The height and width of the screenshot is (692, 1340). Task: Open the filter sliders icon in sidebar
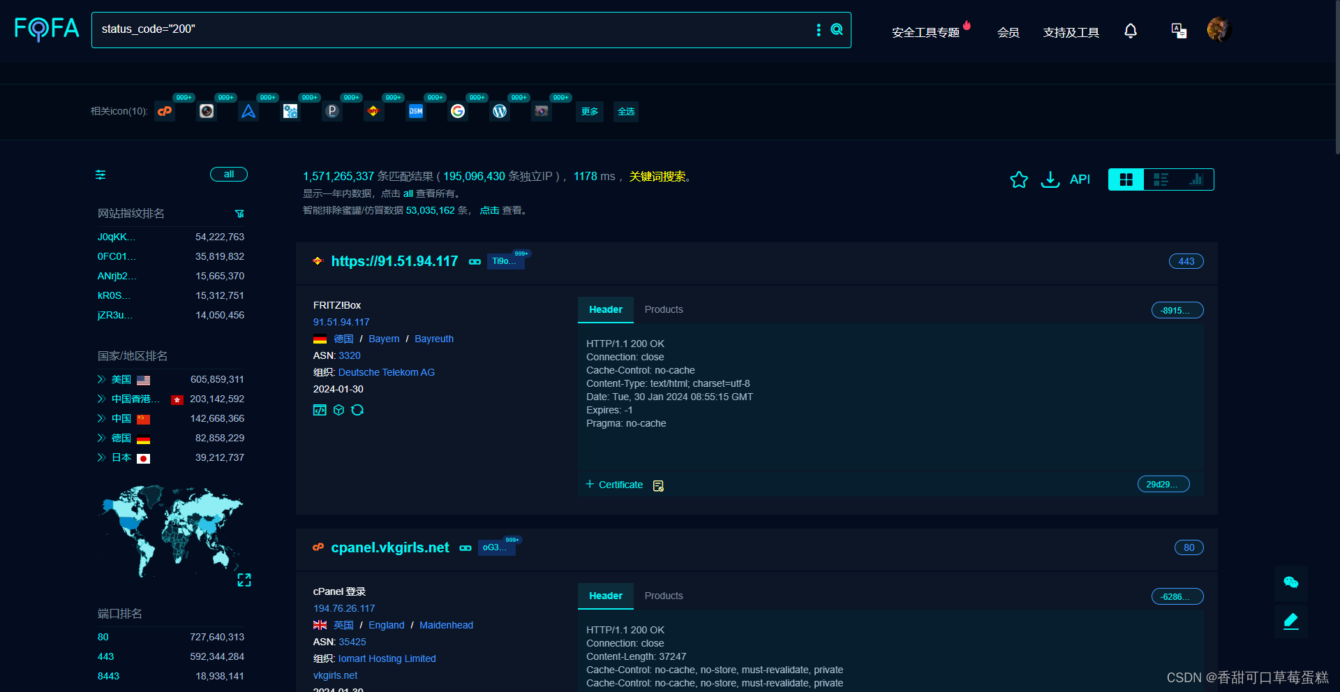(x=100, y=175)
